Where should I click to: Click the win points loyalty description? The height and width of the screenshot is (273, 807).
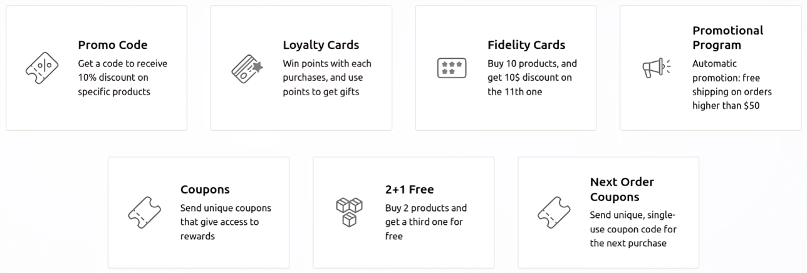pyautogui.click(x=327, y=78)
